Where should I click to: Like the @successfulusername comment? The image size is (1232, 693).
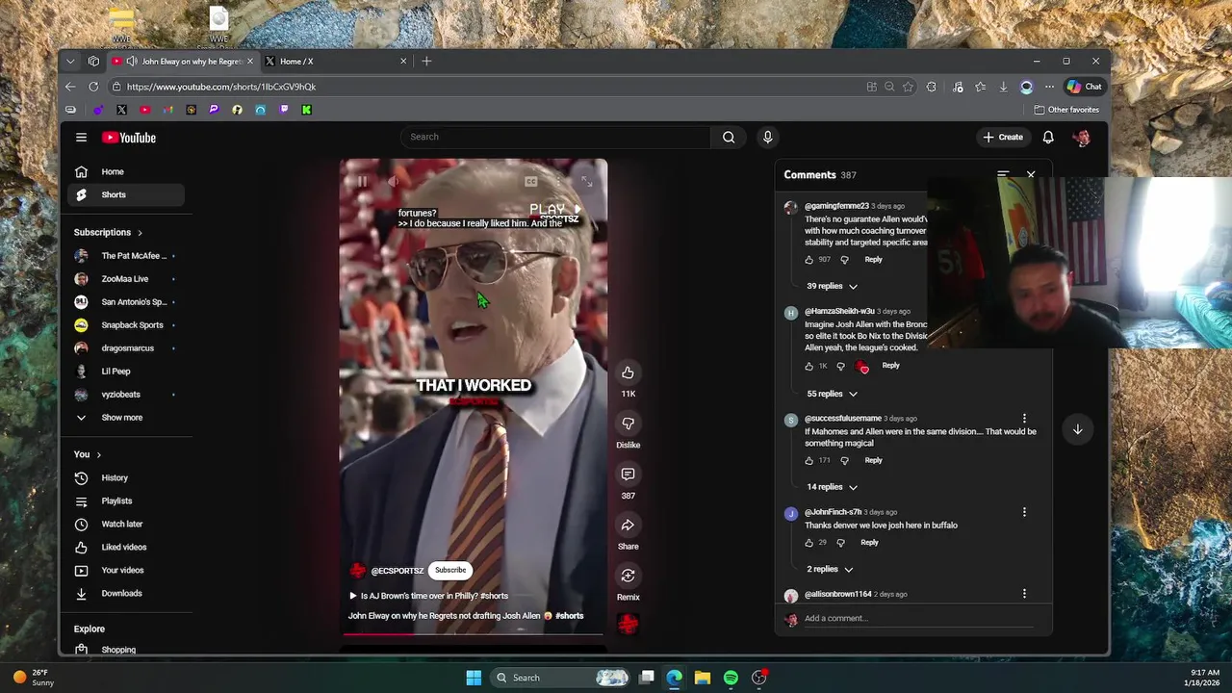809,460
